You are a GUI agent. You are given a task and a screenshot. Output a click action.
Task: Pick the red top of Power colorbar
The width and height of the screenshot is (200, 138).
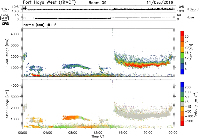182,33
